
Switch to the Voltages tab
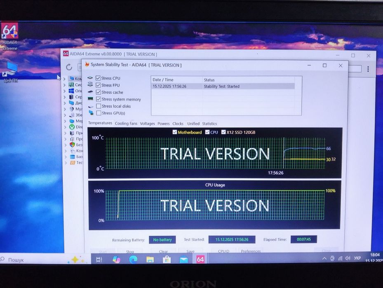(x=147, y=124)
